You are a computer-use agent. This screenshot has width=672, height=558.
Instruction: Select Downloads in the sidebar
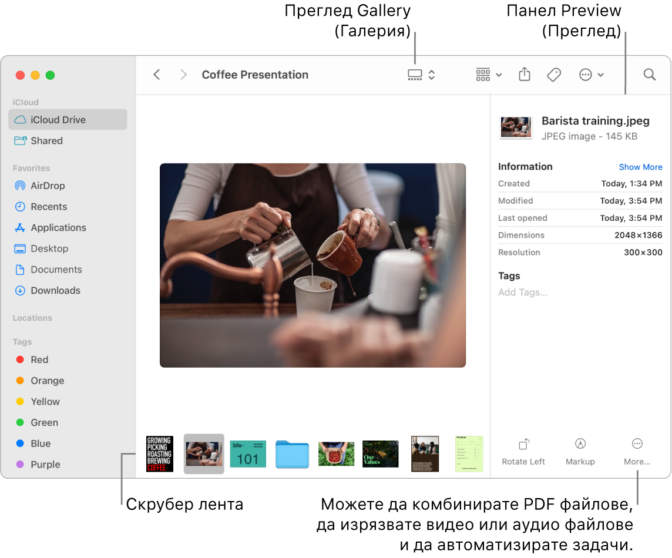point(55,290)
